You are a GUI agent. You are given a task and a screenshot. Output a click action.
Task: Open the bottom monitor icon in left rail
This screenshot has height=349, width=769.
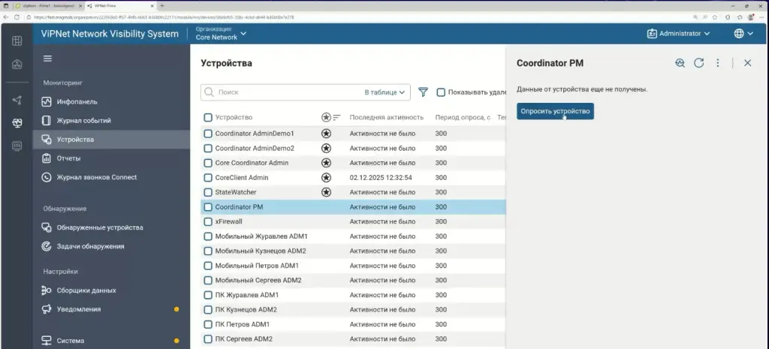pyautogui.click(x=17, y=146)
